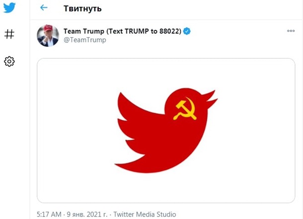Open Settings with the gear icon

[9, 61]
